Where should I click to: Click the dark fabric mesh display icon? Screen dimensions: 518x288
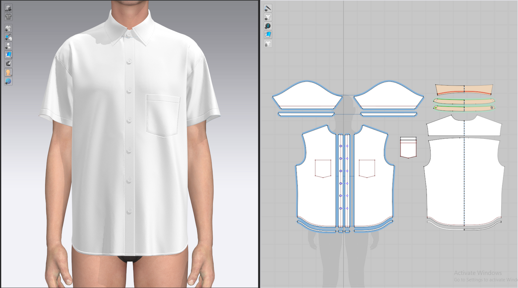[x=9, y=63]
